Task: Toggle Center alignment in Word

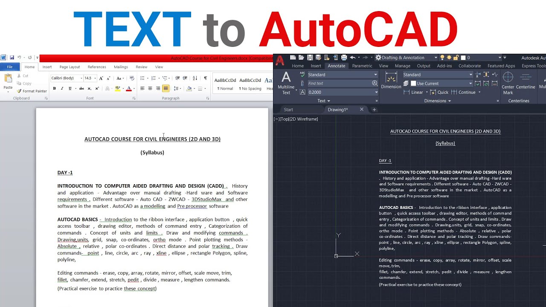Action: pyautogui.click(x=150, y=88)
